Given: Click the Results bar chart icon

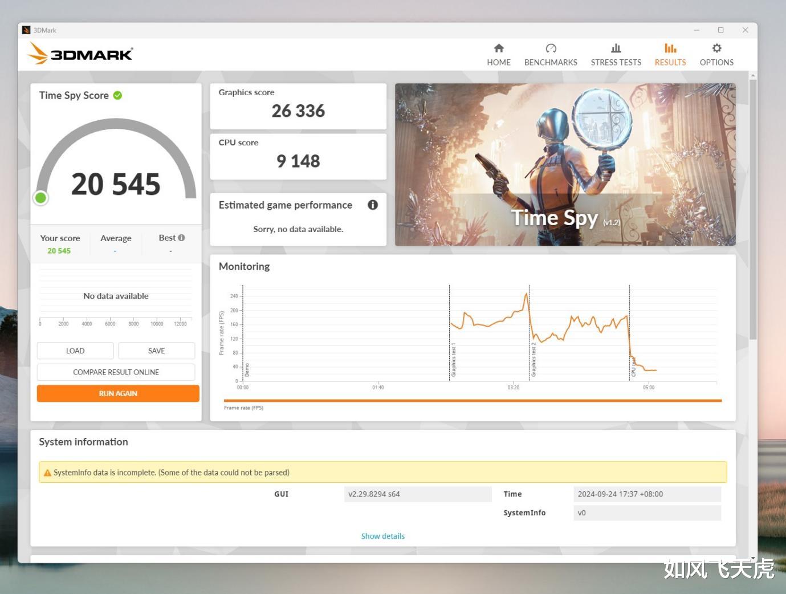Looking at the screenshot, I should [670, 48].
